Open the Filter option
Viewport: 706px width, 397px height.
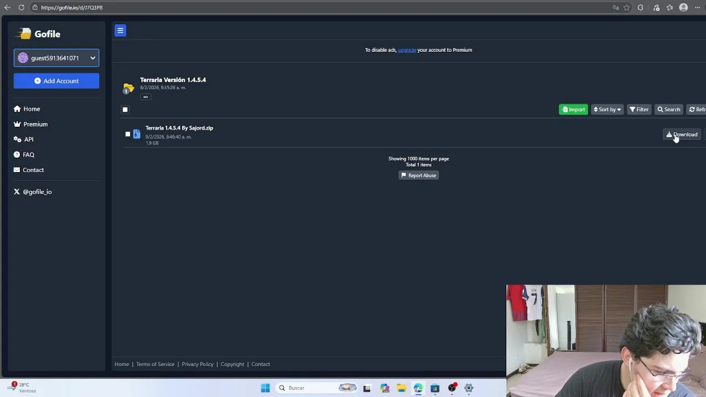[x=639, y=110]
